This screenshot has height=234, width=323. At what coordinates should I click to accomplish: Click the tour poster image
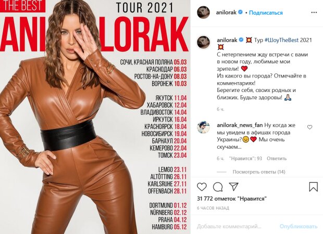[x=95, y=117]
